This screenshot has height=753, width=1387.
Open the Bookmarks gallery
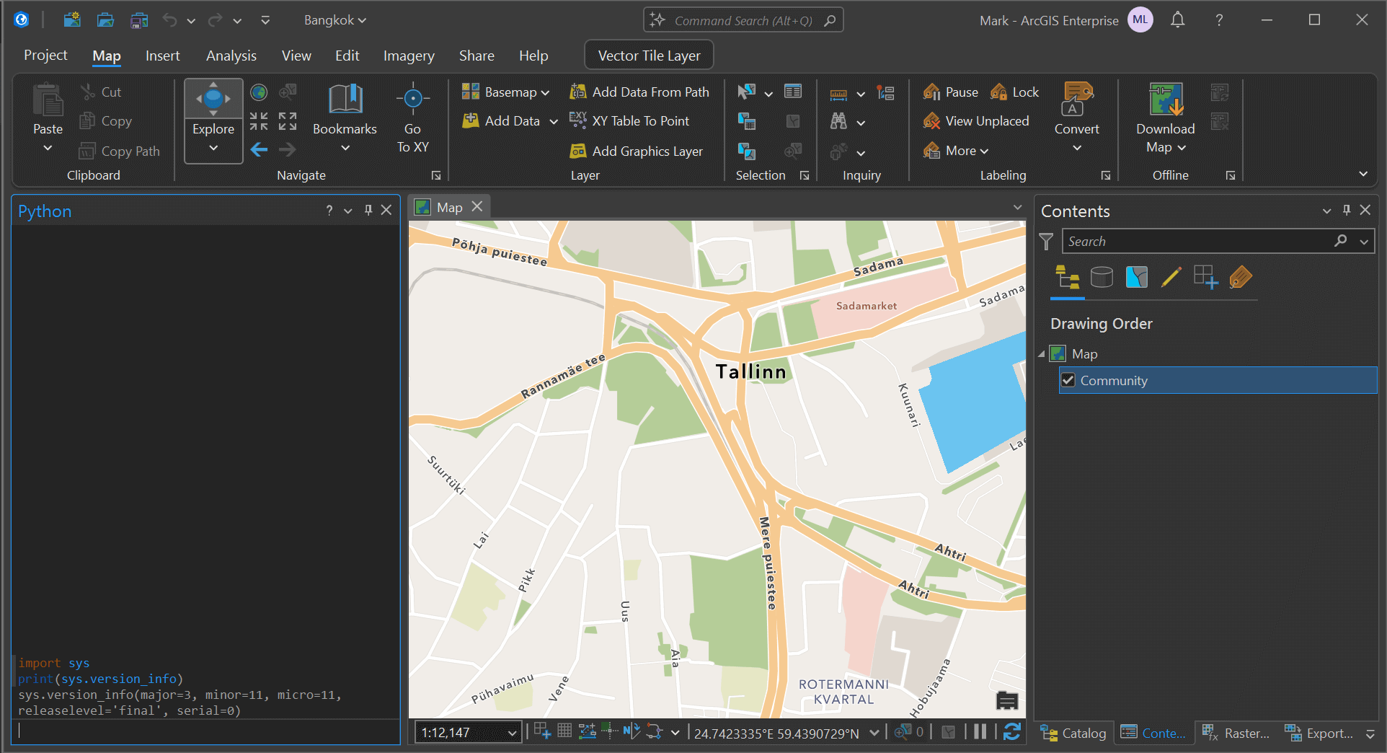click(x=345, y=118)
